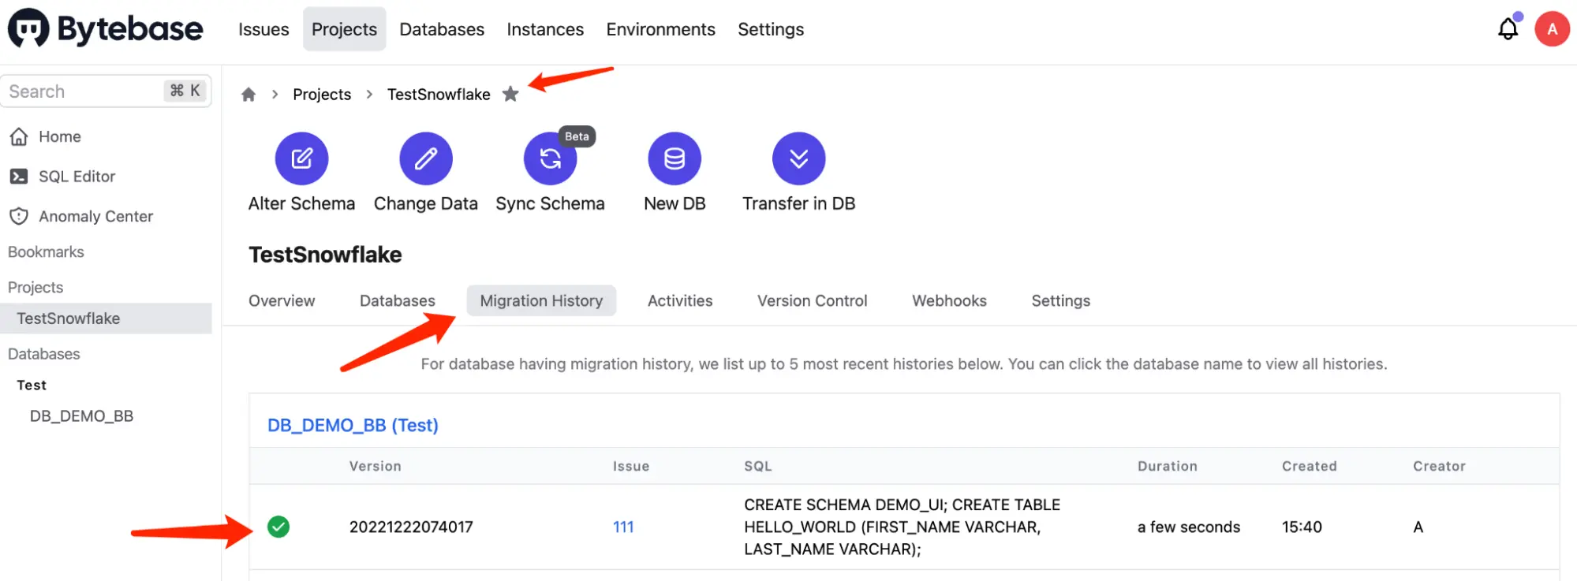This screenshot has height=581, width=1577.
Task: Click the Test environment in sidebar
Action: point(32,385)
